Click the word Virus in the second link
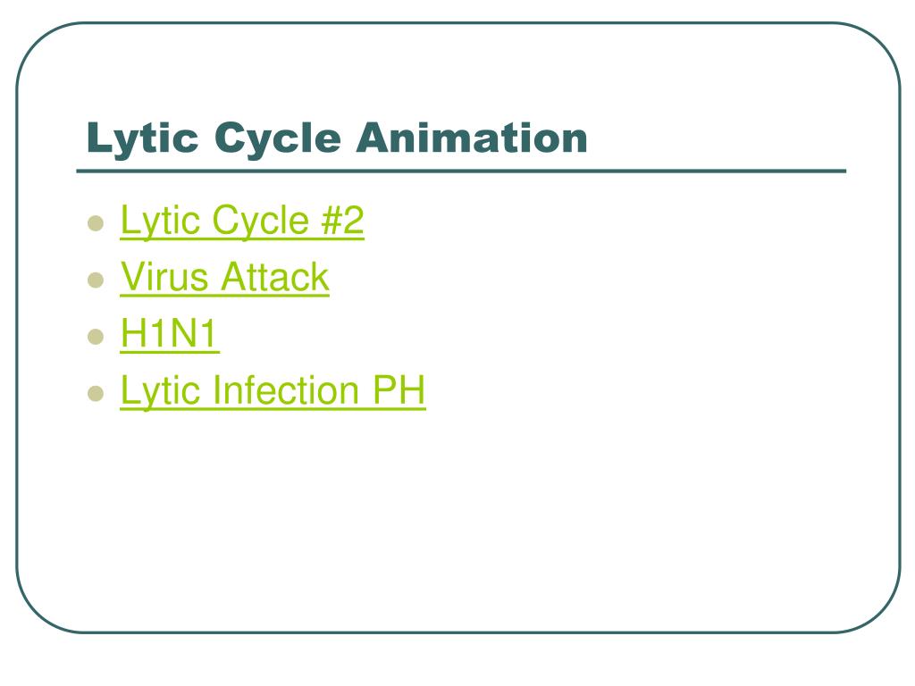This screenshot has height=686, width=915. [164, 277]
